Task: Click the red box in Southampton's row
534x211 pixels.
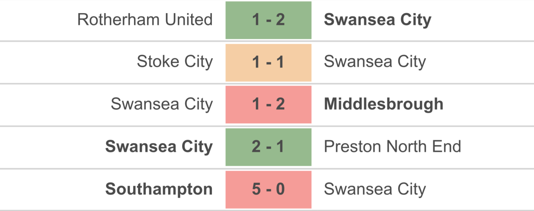Action: click(268, 189)
